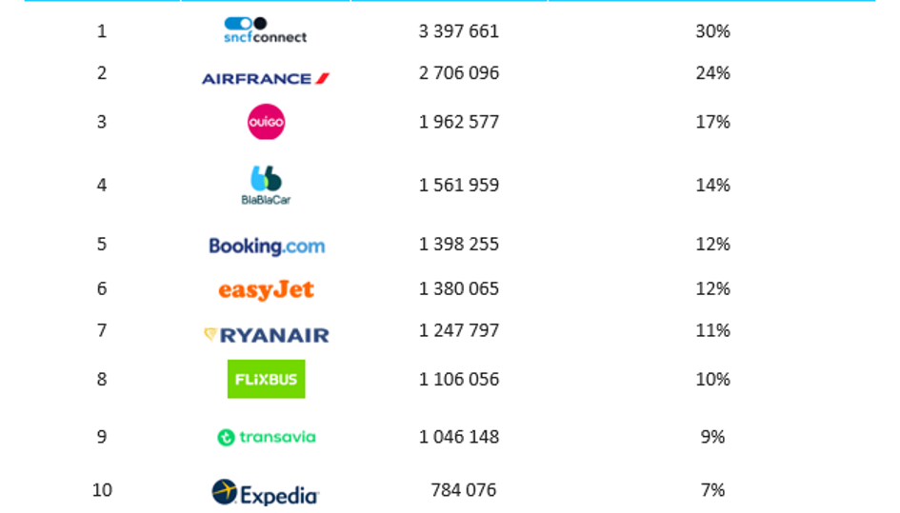Click the Air France logo
This screenshot has width=900, height=513.
(x=265, y=79)
